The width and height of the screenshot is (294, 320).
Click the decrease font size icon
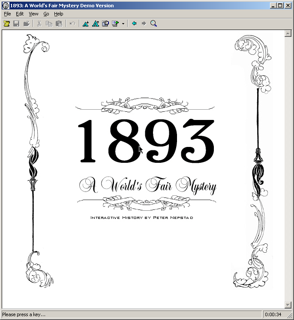pos(86,24)
